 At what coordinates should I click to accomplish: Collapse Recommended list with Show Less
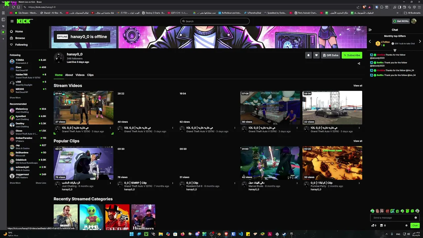point(41,183)
